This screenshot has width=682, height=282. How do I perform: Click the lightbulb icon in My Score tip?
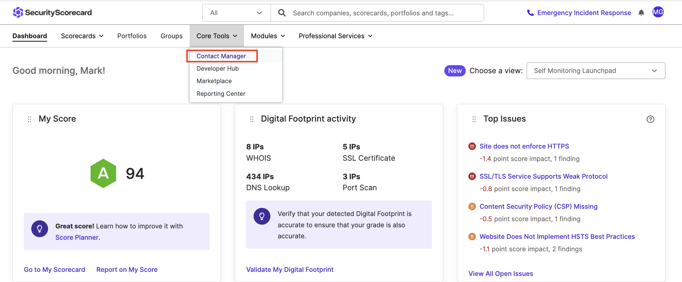[x=40, y=229]
